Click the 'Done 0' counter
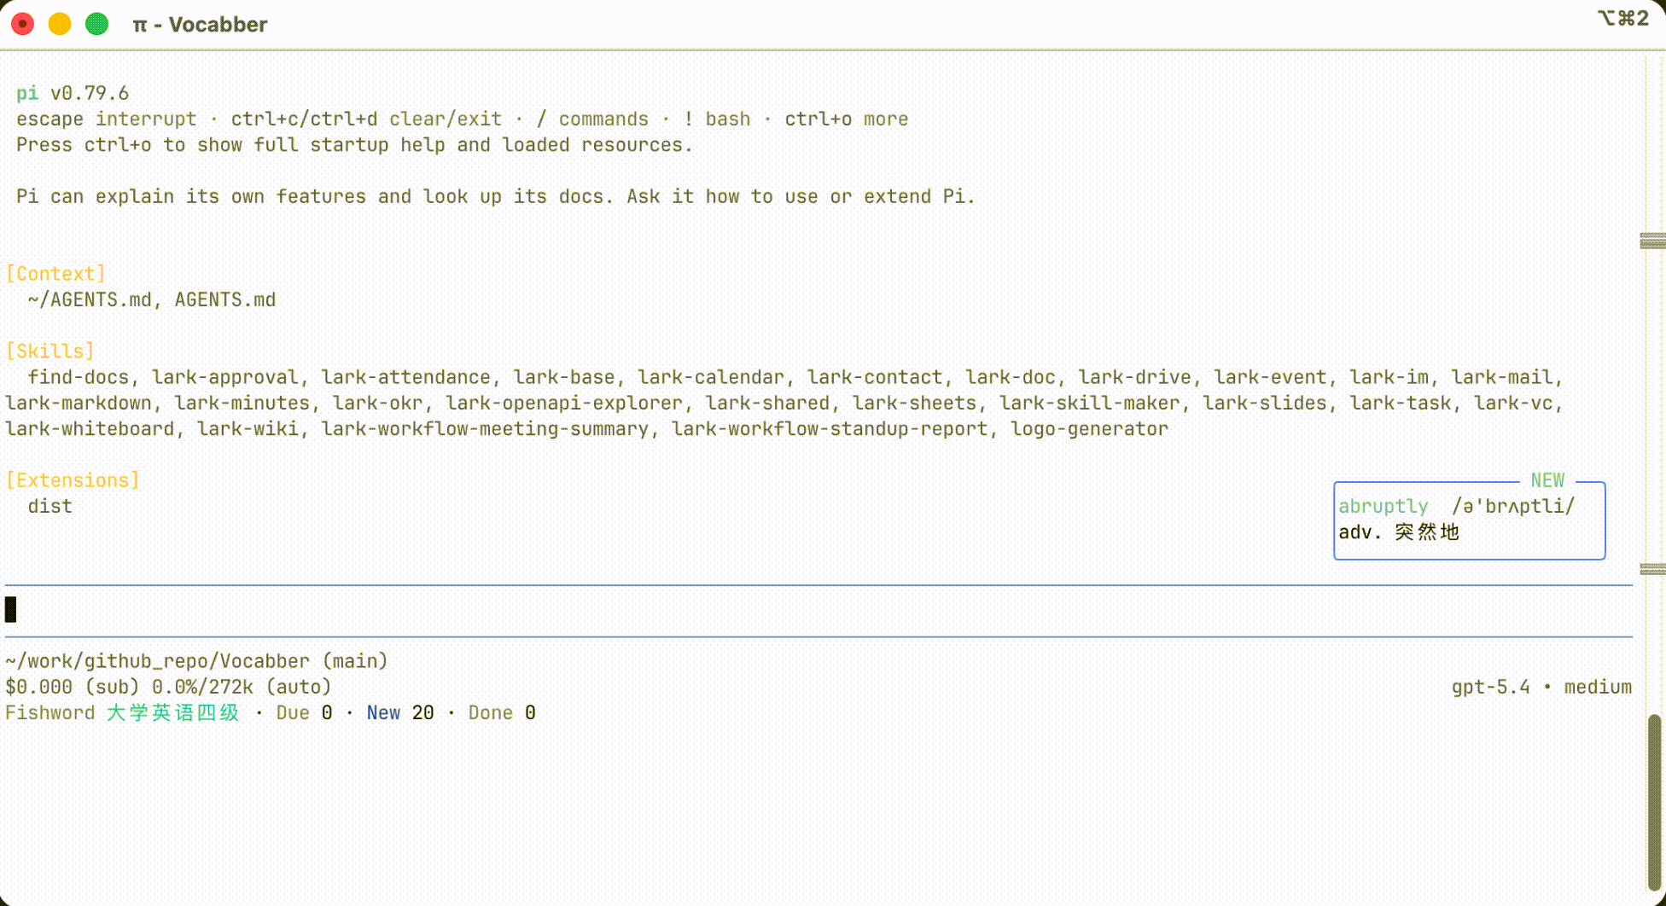This screenshot has width=1666, height=906. pos(502,713)
